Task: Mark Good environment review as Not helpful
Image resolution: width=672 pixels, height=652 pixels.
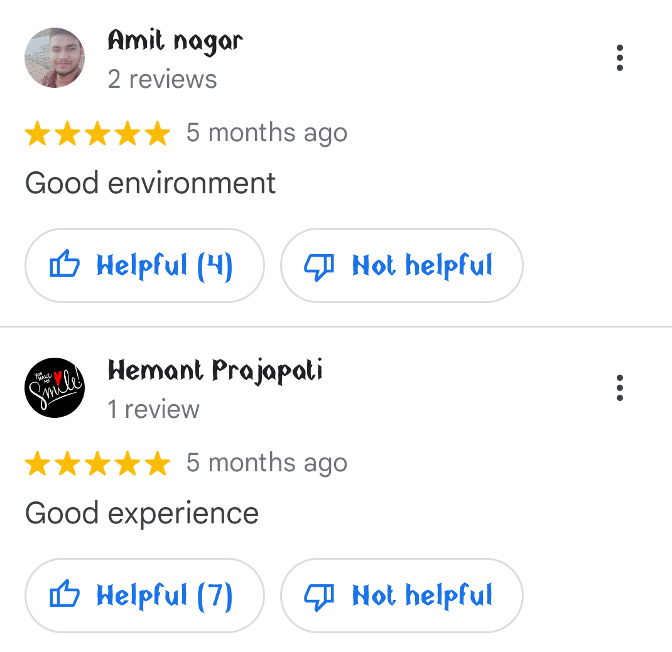Action: coord(401,265)
